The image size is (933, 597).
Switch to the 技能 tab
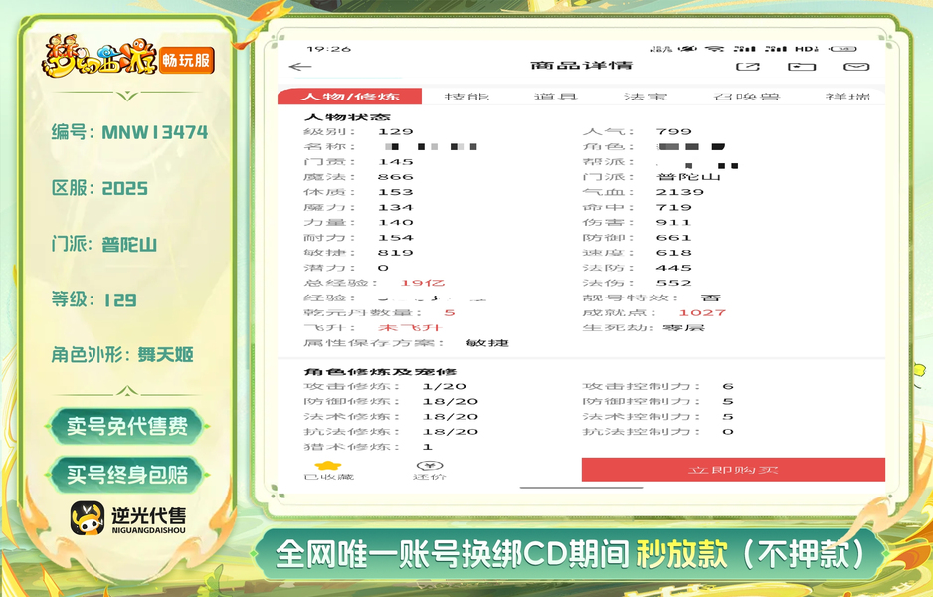(x=466, y=97)
